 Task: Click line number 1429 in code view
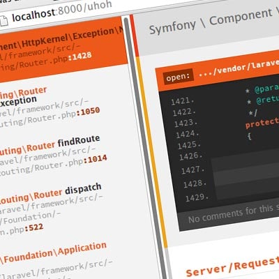coord(197,197)
